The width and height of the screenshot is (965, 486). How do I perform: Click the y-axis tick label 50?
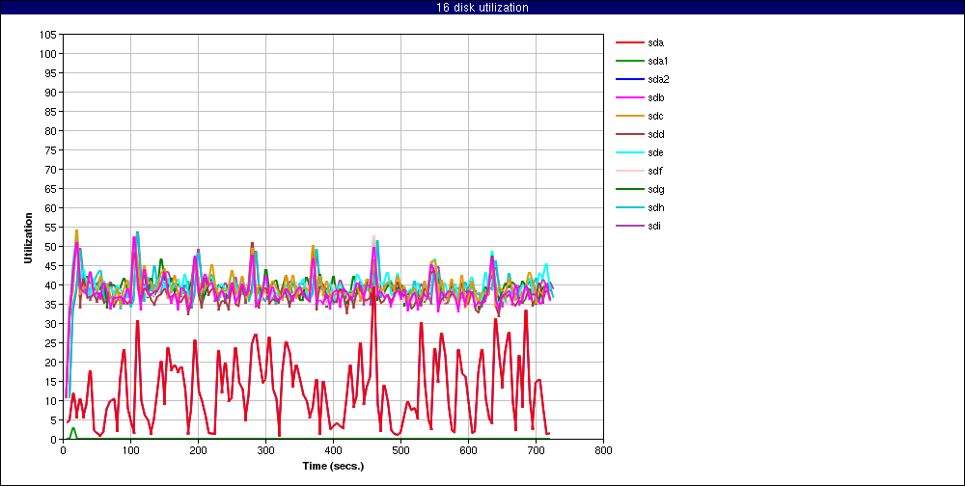click(52, 247)
